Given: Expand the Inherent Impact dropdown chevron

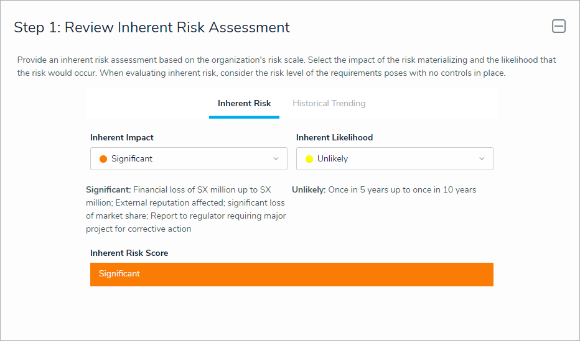Looking at the screenshot, I should 276,159.
